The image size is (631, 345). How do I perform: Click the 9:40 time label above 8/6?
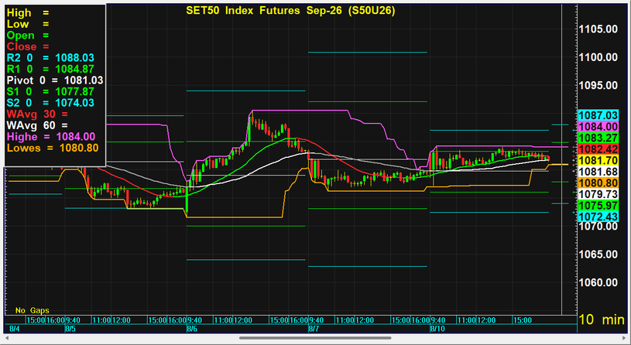(194, 320)
